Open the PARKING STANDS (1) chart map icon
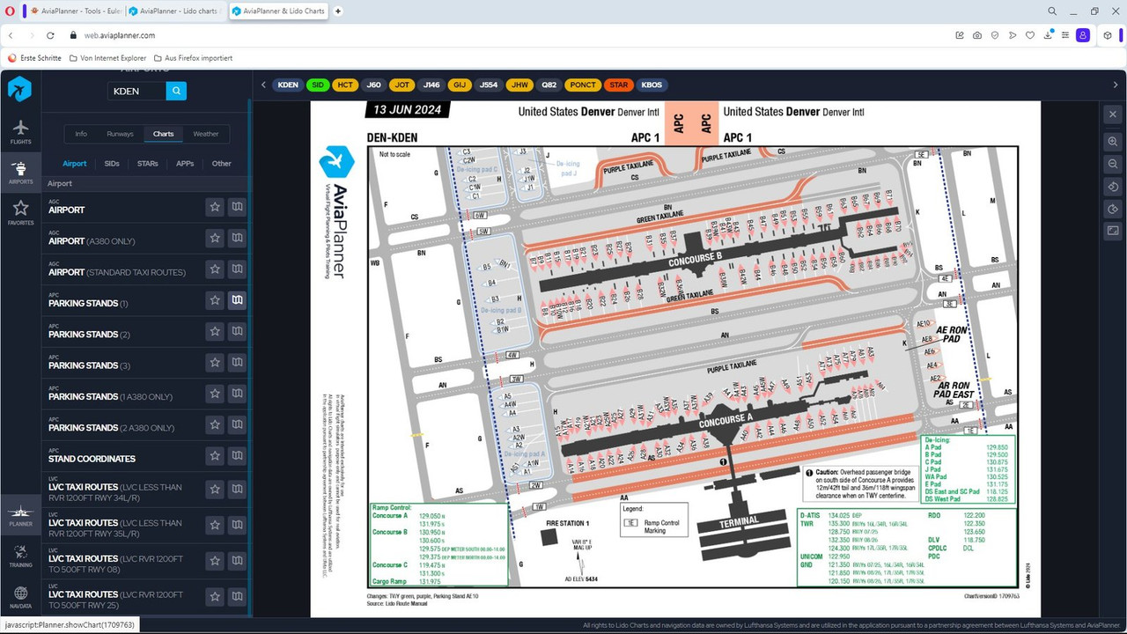Screen dimensions: 1127x634 click(x=236, y=300)
